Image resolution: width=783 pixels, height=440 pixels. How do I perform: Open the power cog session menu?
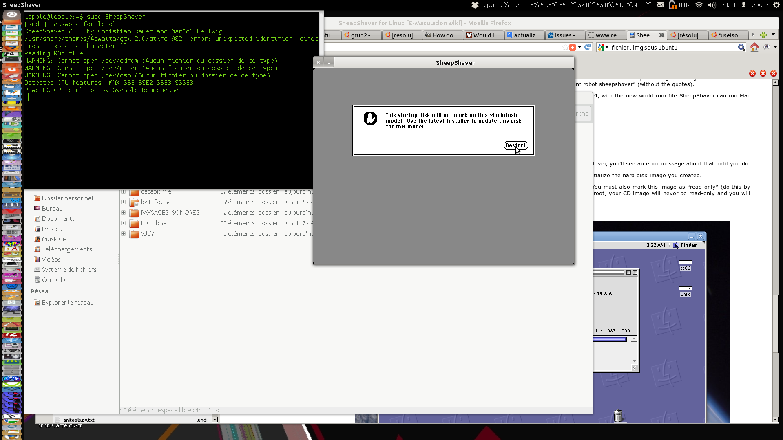776,5
